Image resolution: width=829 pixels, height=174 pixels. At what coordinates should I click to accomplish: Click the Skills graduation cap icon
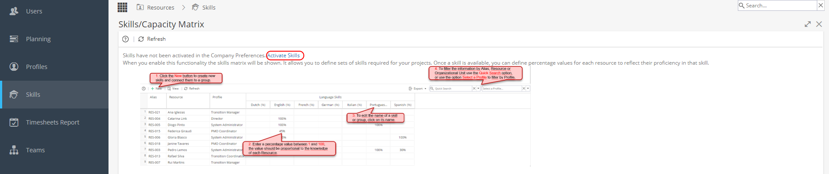pyautogui.click(x=14, y=95)
